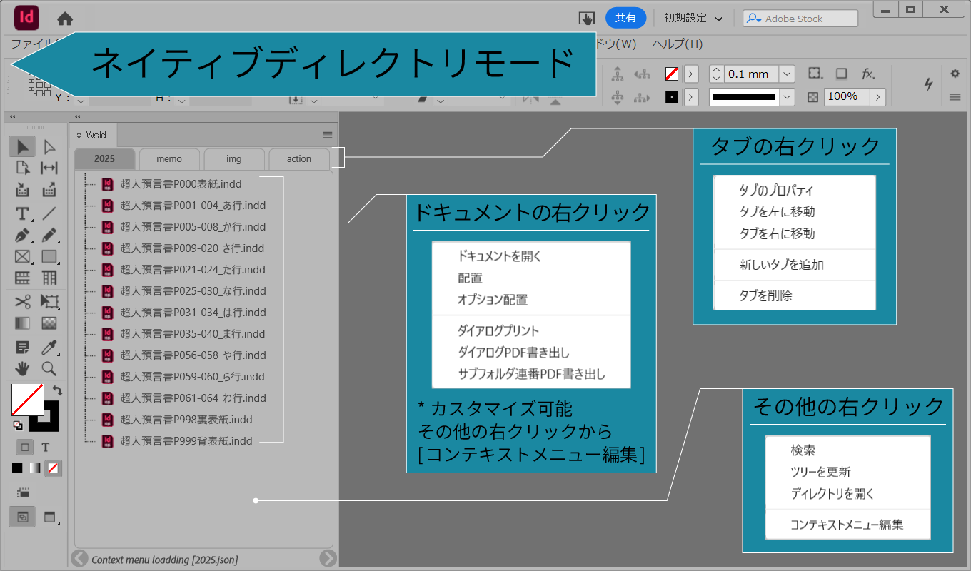Activate the Eyedropper tool

click(49, 348)
